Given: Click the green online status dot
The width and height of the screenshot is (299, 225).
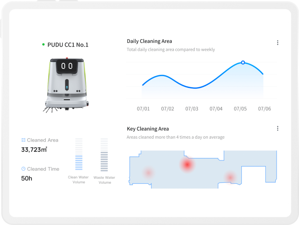Looking at the screenshot, I should (43, 45).
